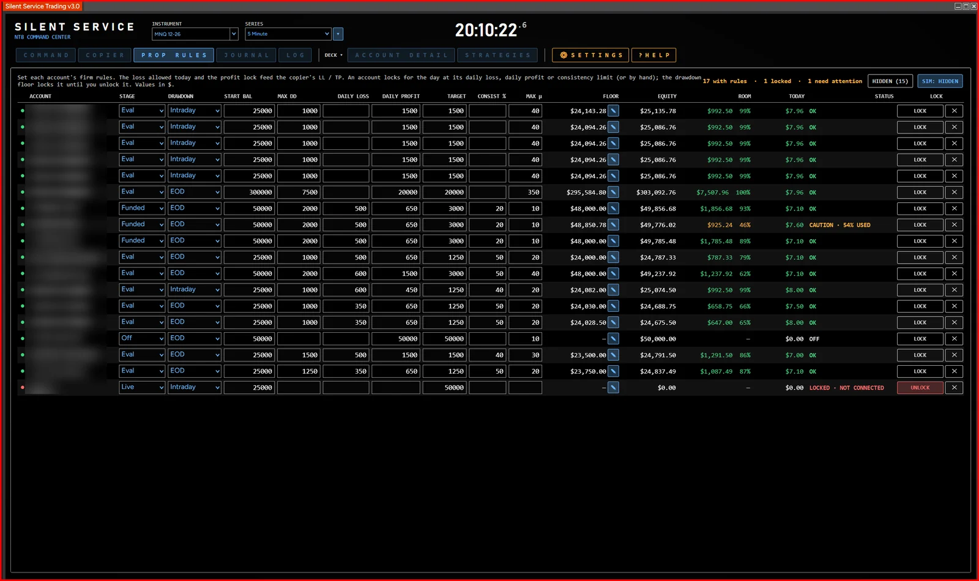The height and width of the screenshot is (581, 979).
Task: Expand the DECK dropdown
Action: tap(333, 55)
